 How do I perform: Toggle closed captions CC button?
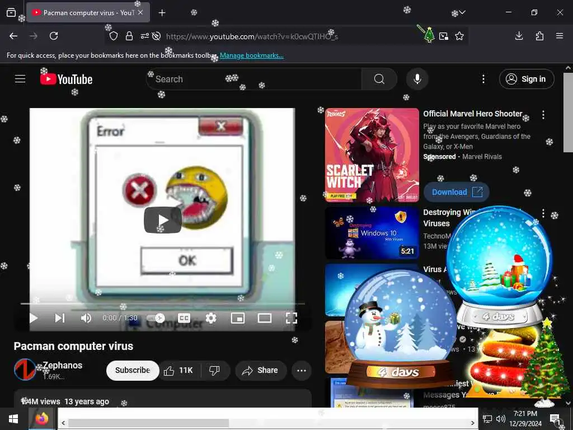(184, 318)
